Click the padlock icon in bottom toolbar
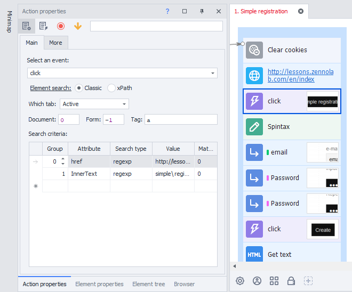 click(x=291, y=281)
